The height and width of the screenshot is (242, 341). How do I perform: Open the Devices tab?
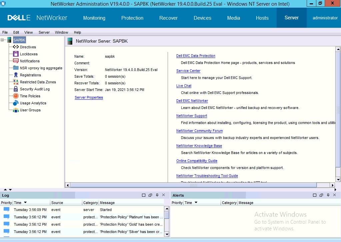(x=202, y=18)
